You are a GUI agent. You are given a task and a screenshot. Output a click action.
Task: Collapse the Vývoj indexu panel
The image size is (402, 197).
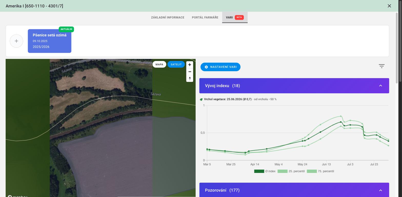coord(380,86)
